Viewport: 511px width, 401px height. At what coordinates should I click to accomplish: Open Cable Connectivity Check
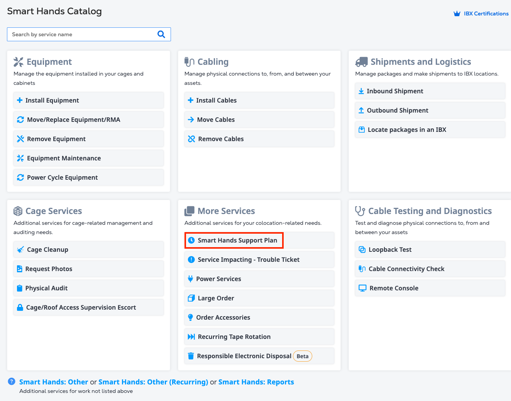pos(430,269)
